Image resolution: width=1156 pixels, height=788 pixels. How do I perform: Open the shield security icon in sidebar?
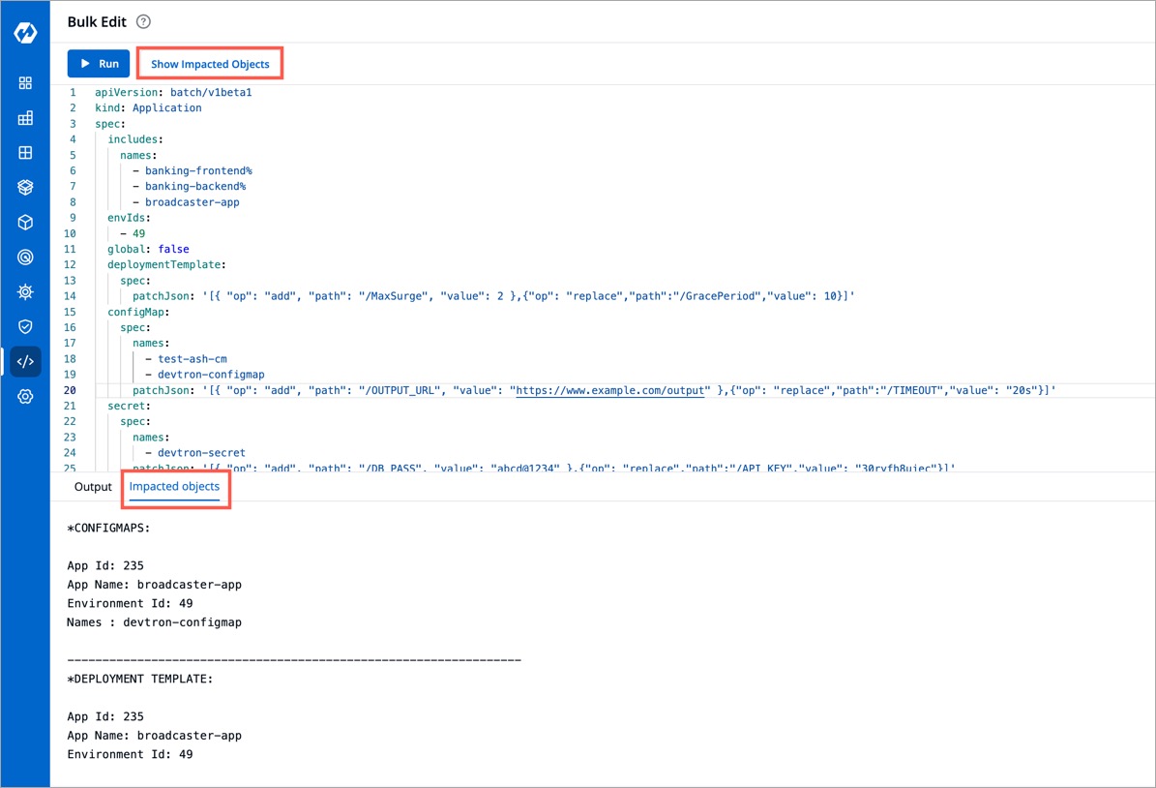click(x=25, y=327)
